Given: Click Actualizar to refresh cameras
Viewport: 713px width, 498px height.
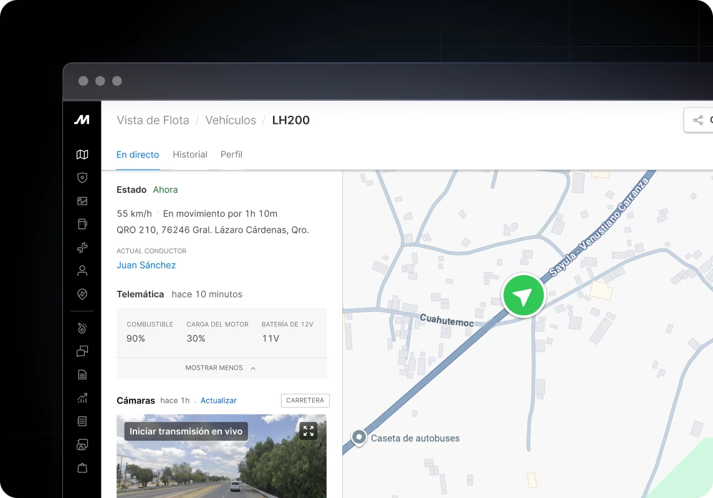Looking at the screenshot, I should (218, 401).
